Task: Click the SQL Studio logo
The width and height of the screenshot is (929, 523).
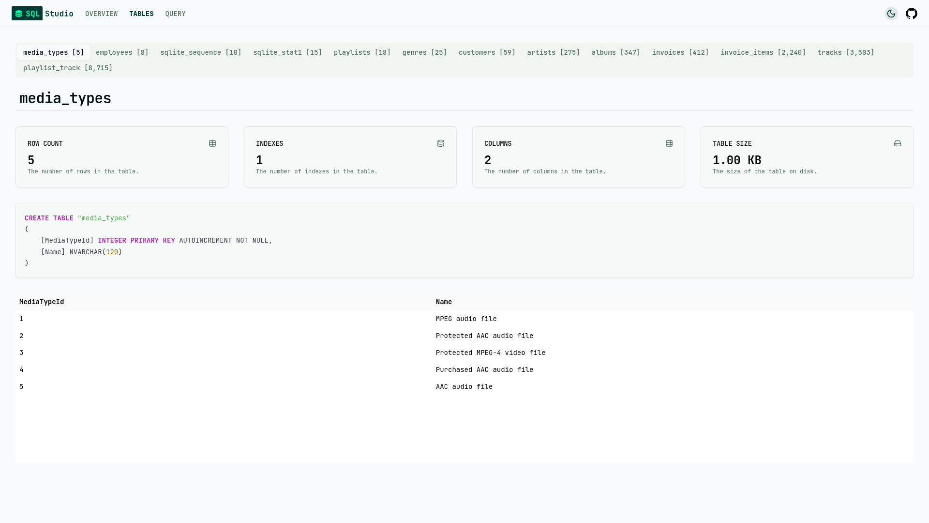Action: (43, 14)
